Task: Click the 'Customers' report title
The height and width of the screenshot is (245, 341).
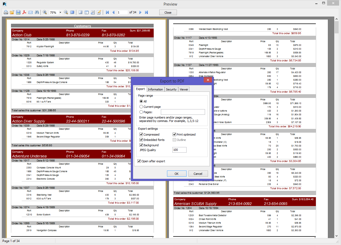Action: coord(82,26)
